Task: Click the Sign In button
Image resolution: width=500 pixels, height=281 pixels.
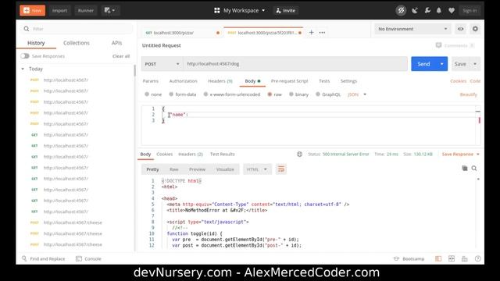Action: coord(470,10)
